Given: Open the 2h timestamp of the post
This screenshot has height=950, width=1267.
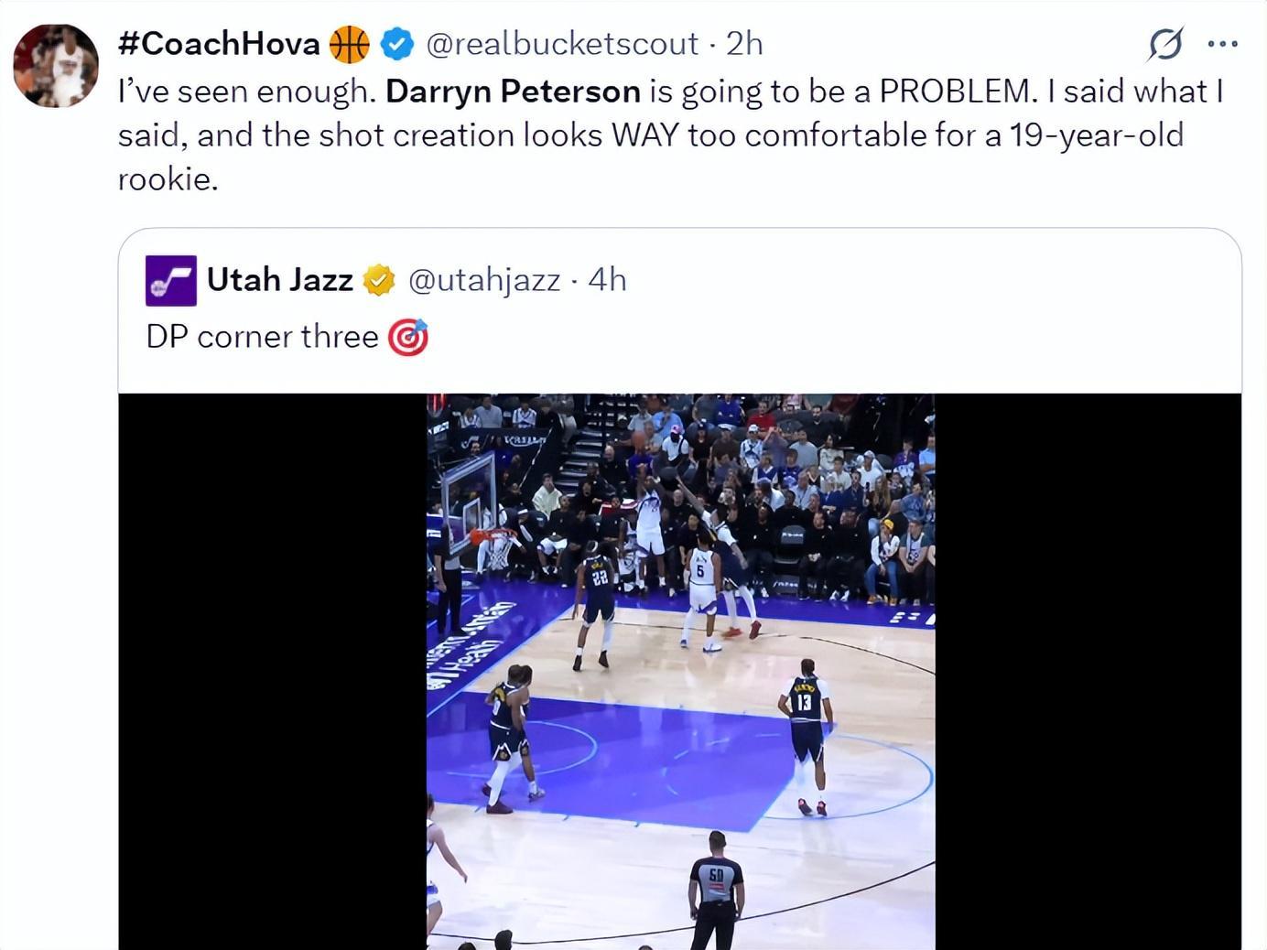Looking at the screenshot, I should pyautogui.click(x=744, y=43).
